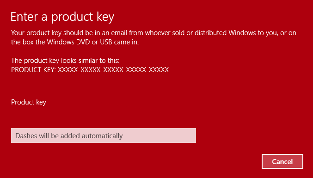The height and width of the screenshot is (178, 313).
Task: Click the Cancel button
Action: 282,161
